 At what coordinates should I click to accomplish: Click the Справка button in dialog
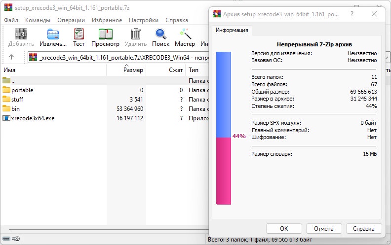(364, 229)
